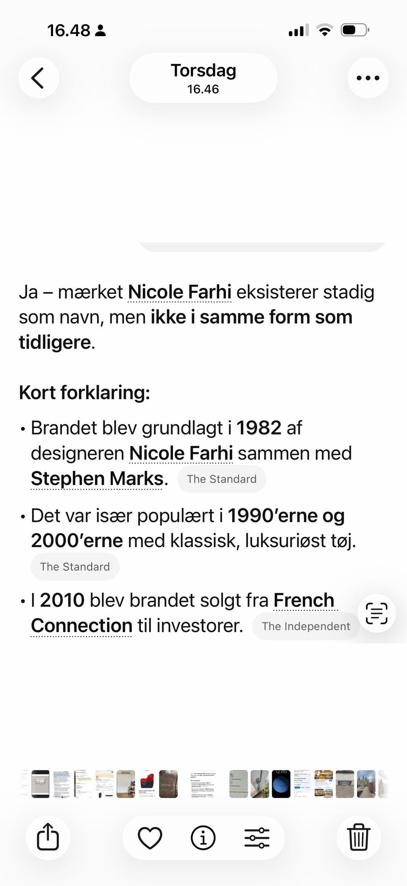Show photo info with the info icon

[x=203, y=838]
